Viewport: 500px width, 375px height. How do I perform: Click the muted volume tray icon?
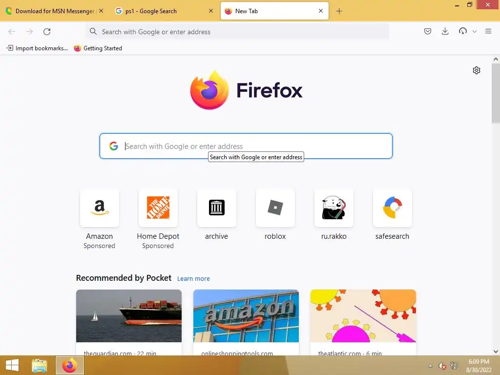point(442,366)
